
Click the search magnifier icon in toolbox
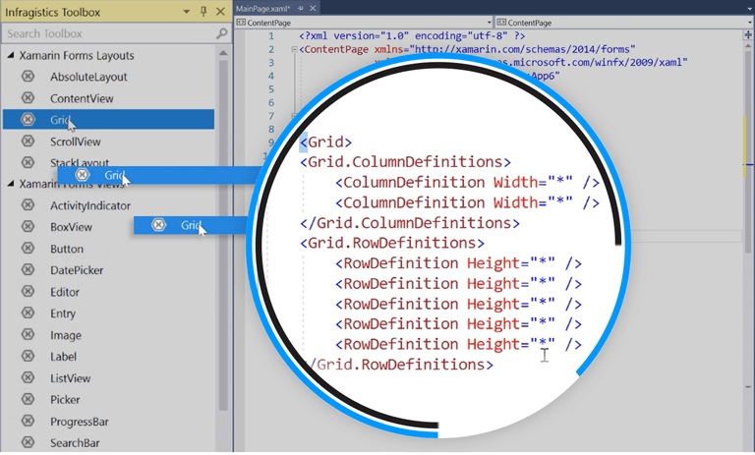[x=221, y=34]
